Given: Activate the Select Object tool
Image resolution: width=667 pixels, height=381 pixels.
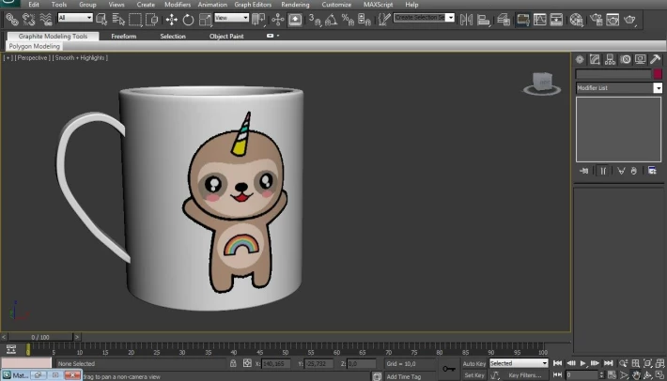Looking at the screenshot, I should tap(101, 20).
